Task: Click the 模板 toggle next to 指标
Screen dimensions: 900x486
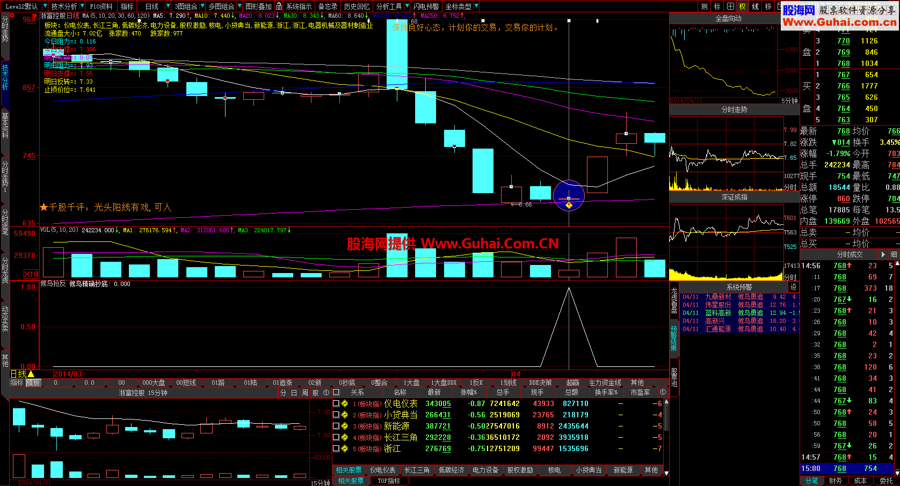Action: (x=33, y=382)
